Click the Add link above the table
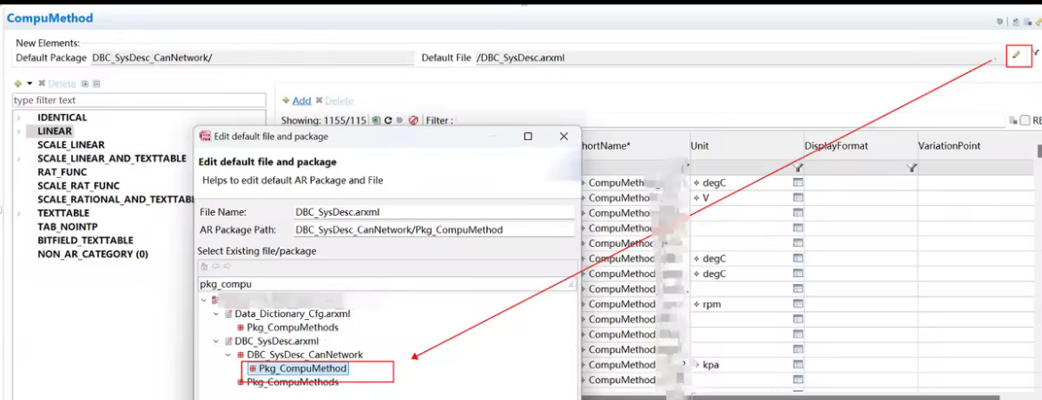Viewport: 1042px width, 400px height. tap(302, 101)
